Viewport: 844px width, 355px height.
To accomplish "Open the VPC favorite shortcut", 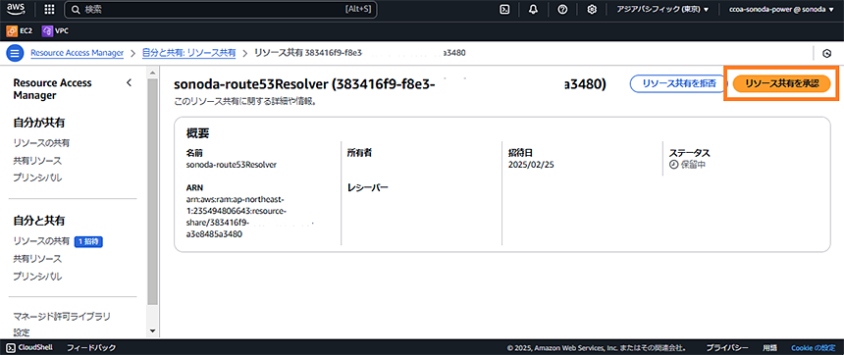I will 55,31.
